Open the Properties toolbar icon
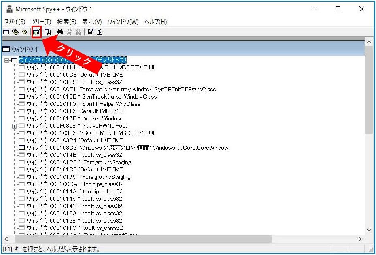This screenshot has width=376, height=255. 90,32
